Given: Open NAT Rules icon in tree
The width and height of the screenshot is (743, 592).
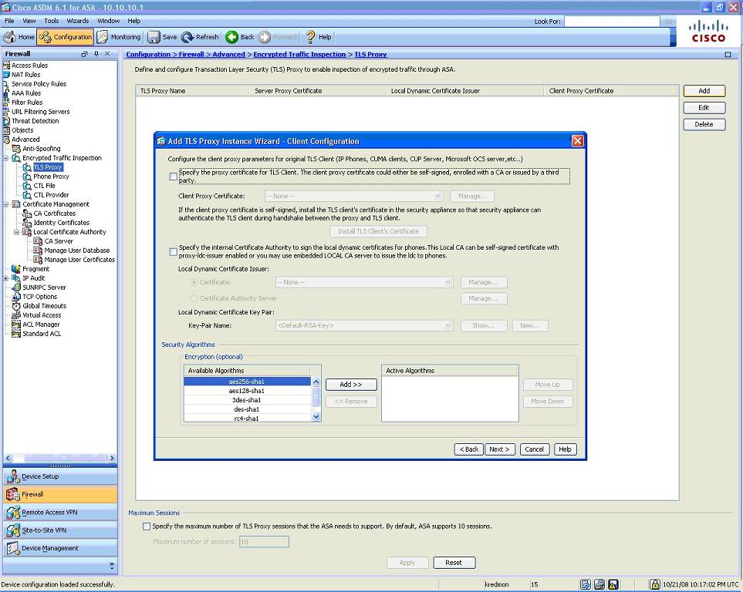Looking at the screenshot, I should (x=6, y=74).
